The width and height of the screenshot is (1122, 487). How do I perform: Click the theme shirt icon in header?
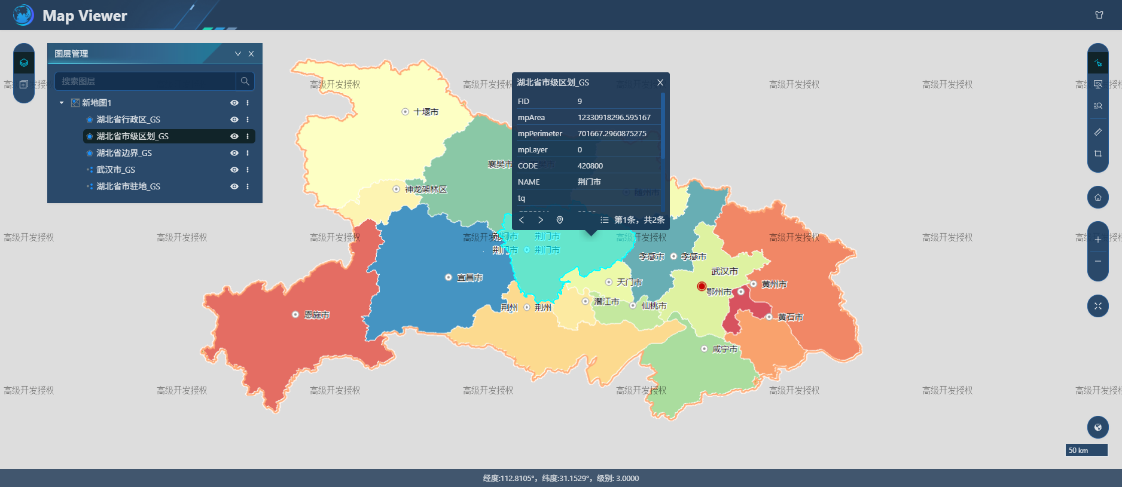pos(1099,15)
